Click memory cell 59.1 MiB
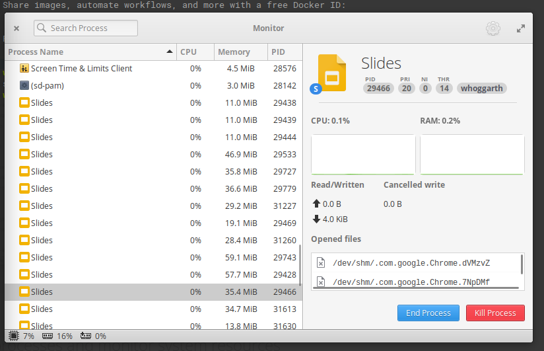The image size is (544, 351). point(241,258)
